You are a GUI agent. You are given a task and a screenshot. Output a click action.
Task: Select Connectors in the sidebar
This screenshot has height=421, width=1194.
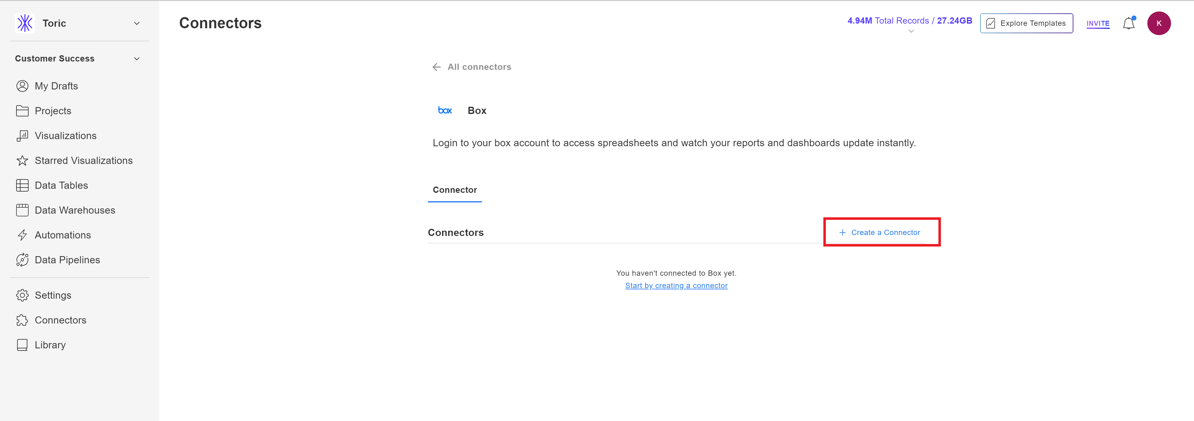click(60, 320)
